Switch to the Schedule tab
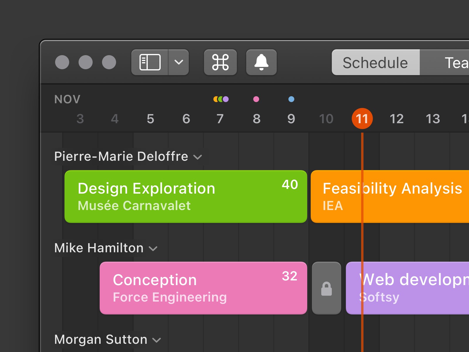The height and width of the screenshot is (352, 469). 375,62
